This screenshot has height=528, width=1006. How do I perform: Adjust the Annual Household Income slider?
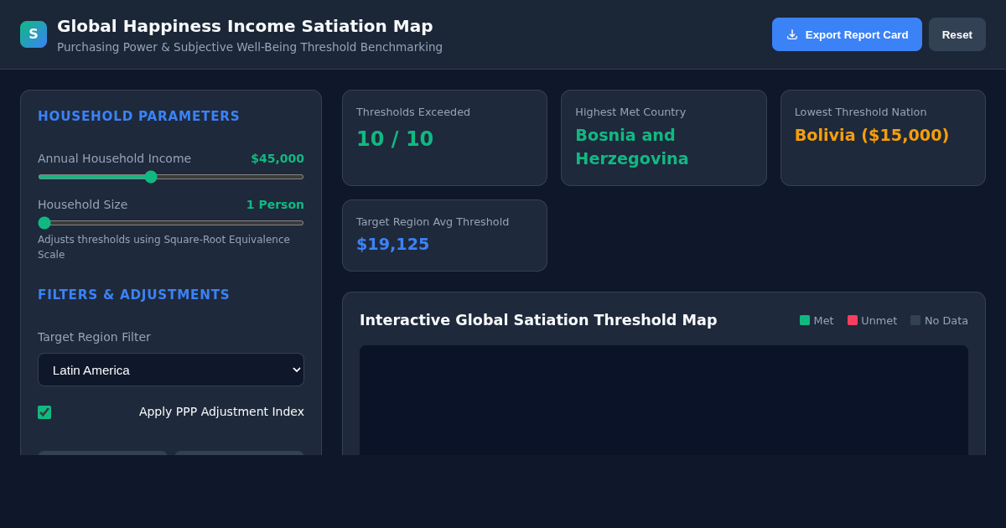click(171, 177)
